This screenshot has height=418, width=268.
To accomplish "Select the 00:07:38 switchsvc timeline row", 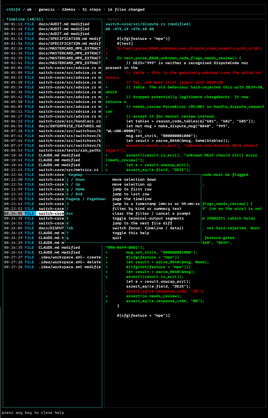I will click(52, 131).
